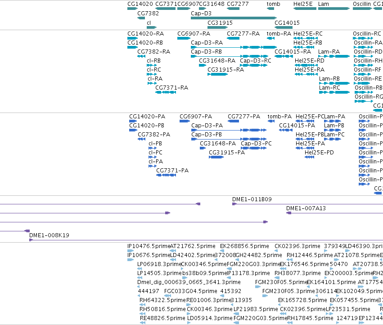Open protein CG7371-PA
The height and width of the screenshot is (325, 383).
tap(166, 175)
